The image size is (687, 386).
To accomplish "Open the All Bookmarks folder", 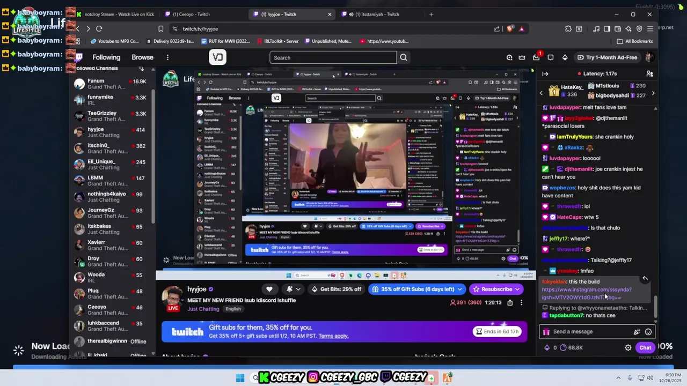I will pos(635,41).
